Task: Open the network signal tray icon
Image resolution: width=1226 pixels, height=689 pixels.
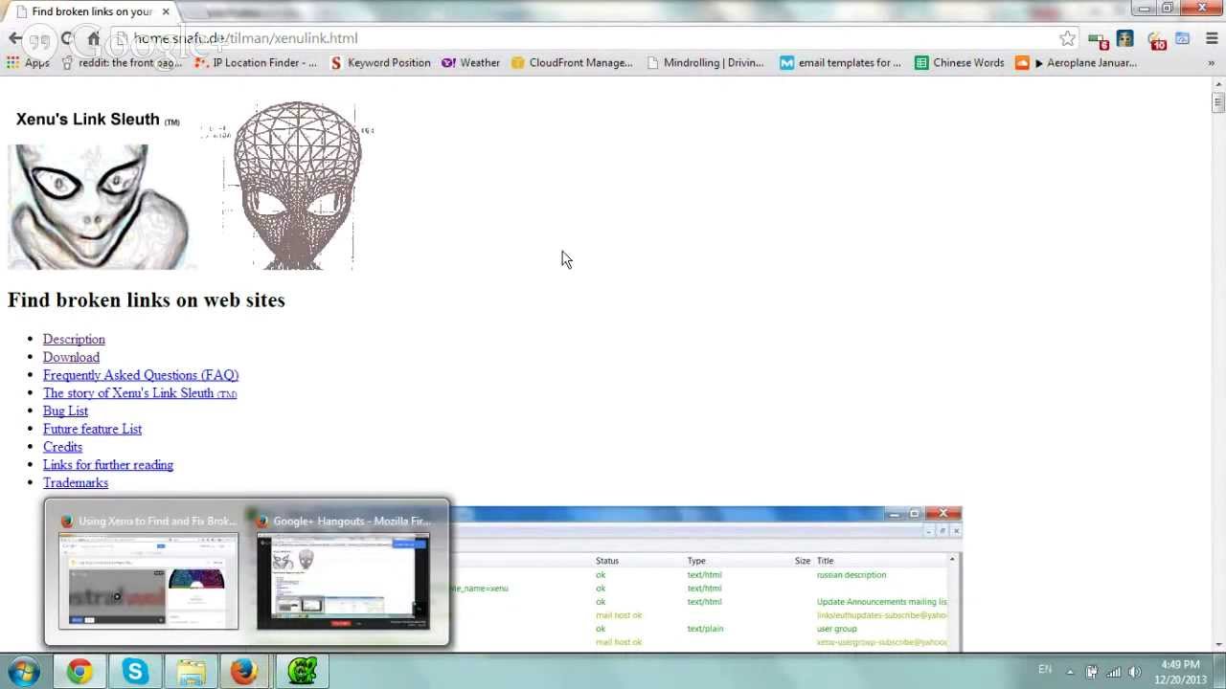Action: (1113, 672)
